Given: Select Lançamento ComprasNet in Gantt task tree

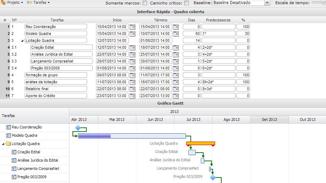Looking at the screenshot, I should [38, 169].
